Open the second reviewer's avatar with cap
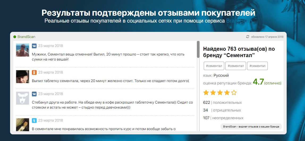This screenshot has height=141, width=305. point(23,77)
